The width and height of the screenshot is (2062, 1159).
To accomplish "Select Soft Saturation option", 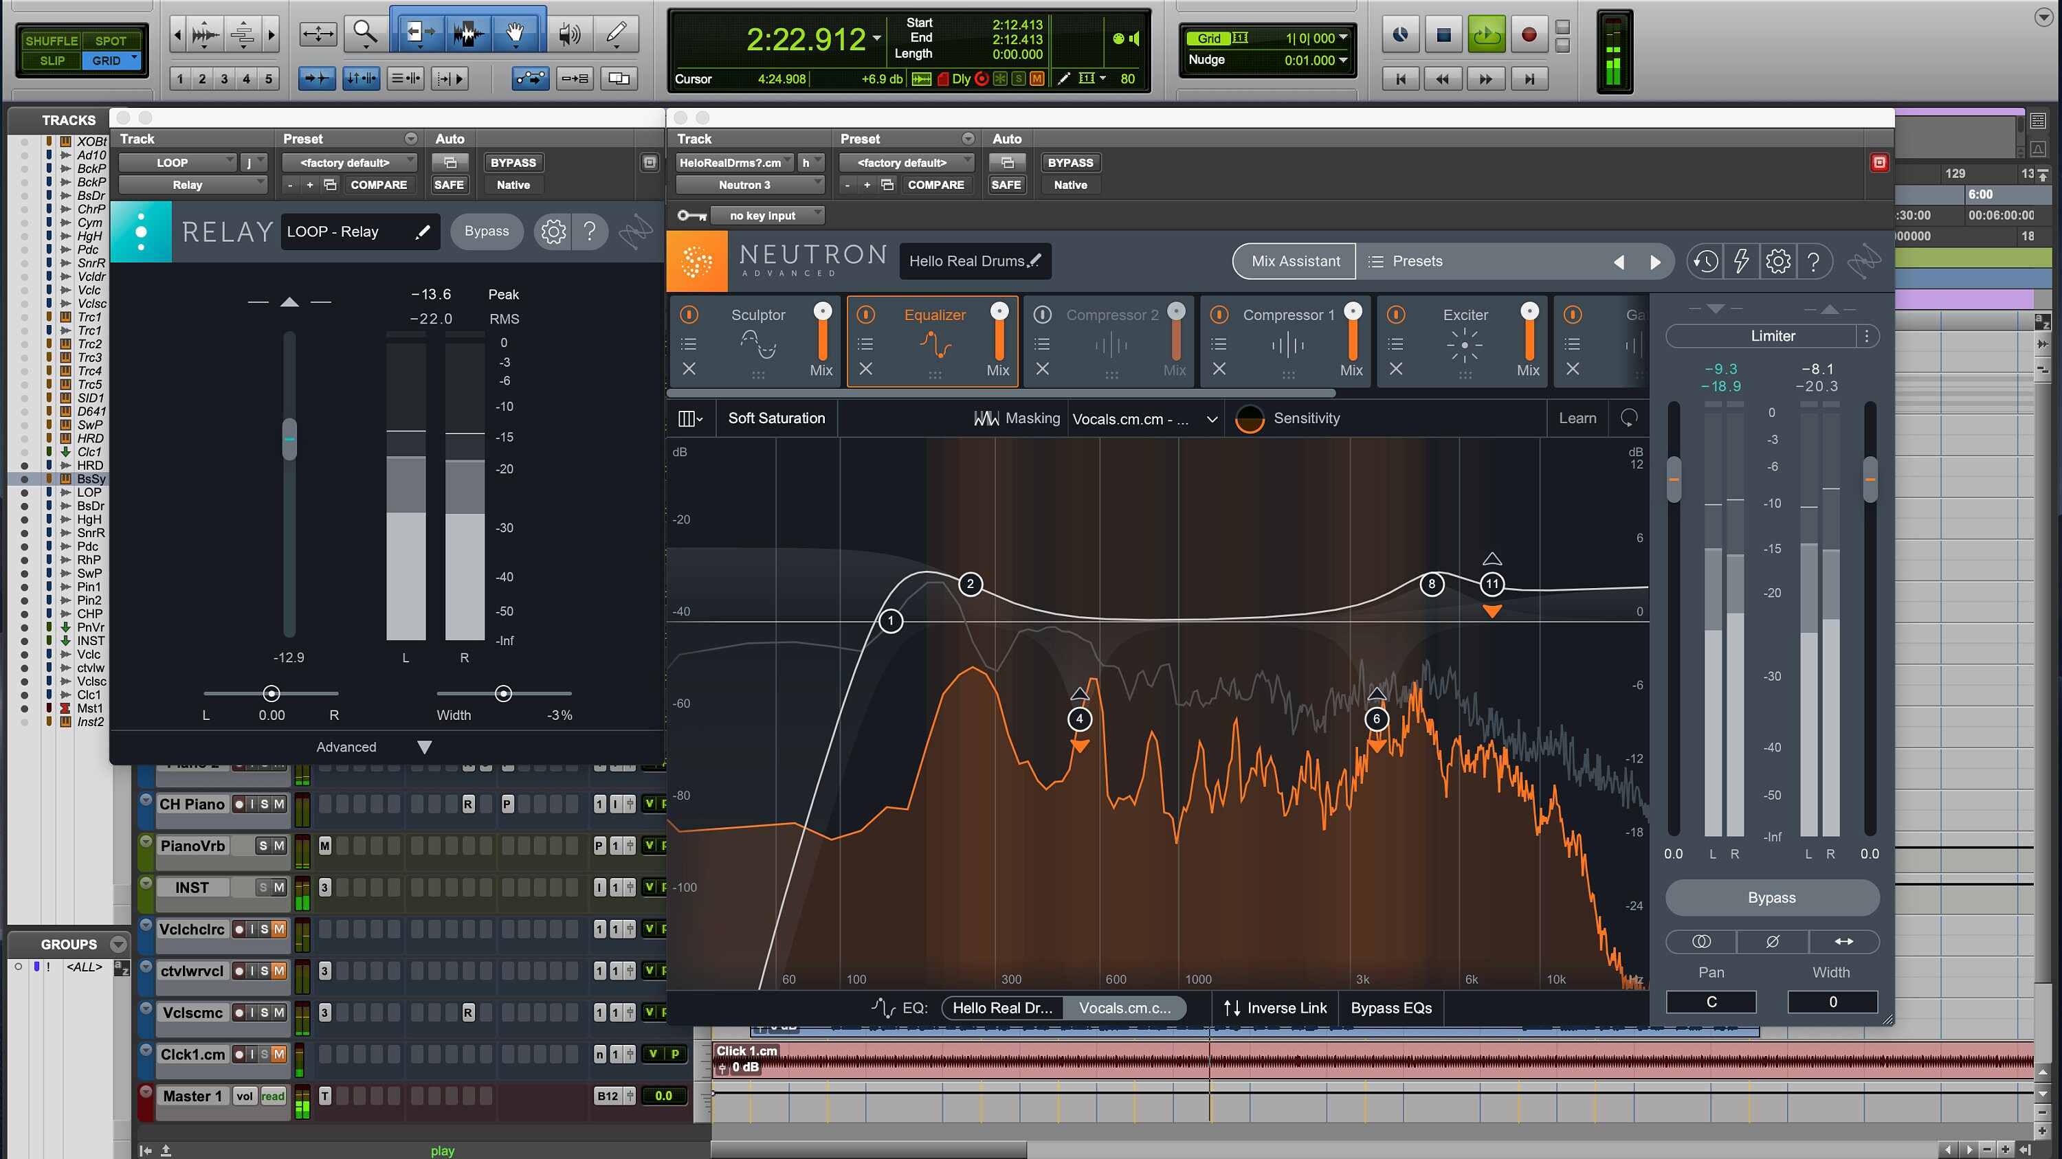I will point(775,418).
